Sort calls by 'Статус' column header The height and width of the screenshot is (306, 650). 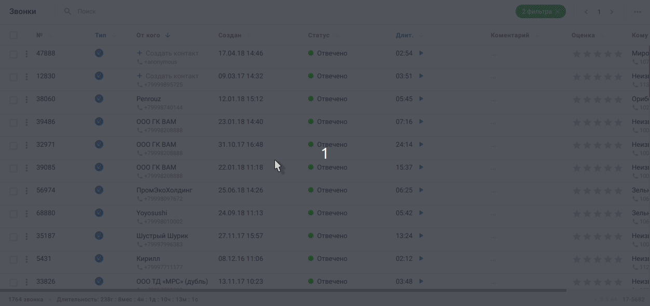point(319,35)
